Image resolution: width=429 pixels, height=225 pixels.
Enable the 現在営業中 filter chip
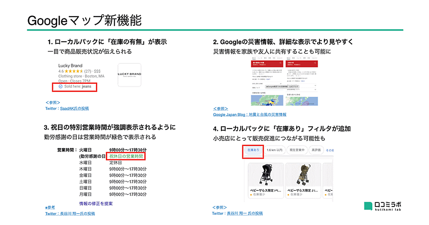(296, 150)
